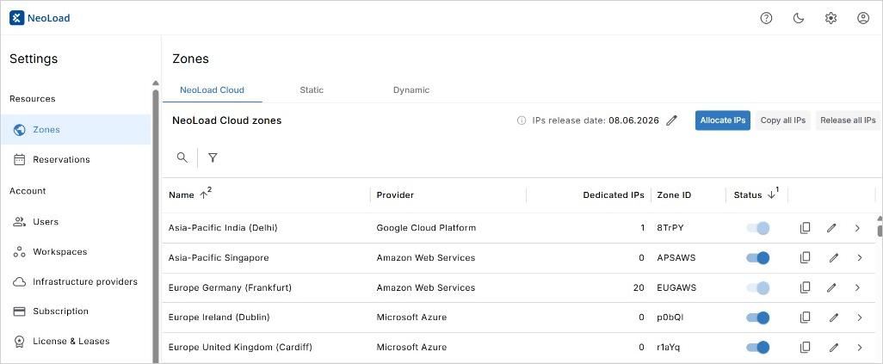Expand the Europe Germany (Frankfurt) row chevron
This screenshot has width=883, height=364.
point(857,287)
